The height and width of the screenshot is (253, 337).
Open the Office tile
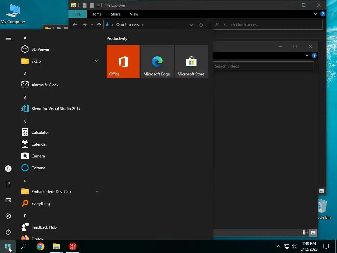pos(123,62)
